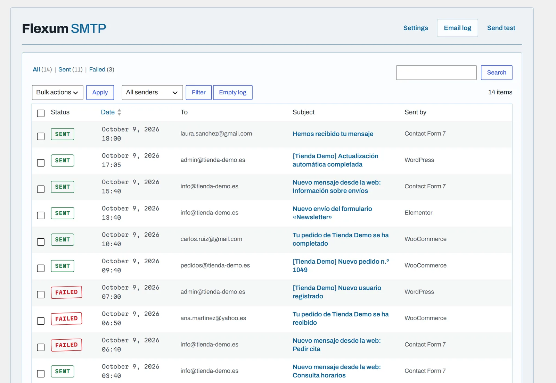Click the Sent by column header
Viewport: 556px width, 383px height.
click(x=415, y=112)
